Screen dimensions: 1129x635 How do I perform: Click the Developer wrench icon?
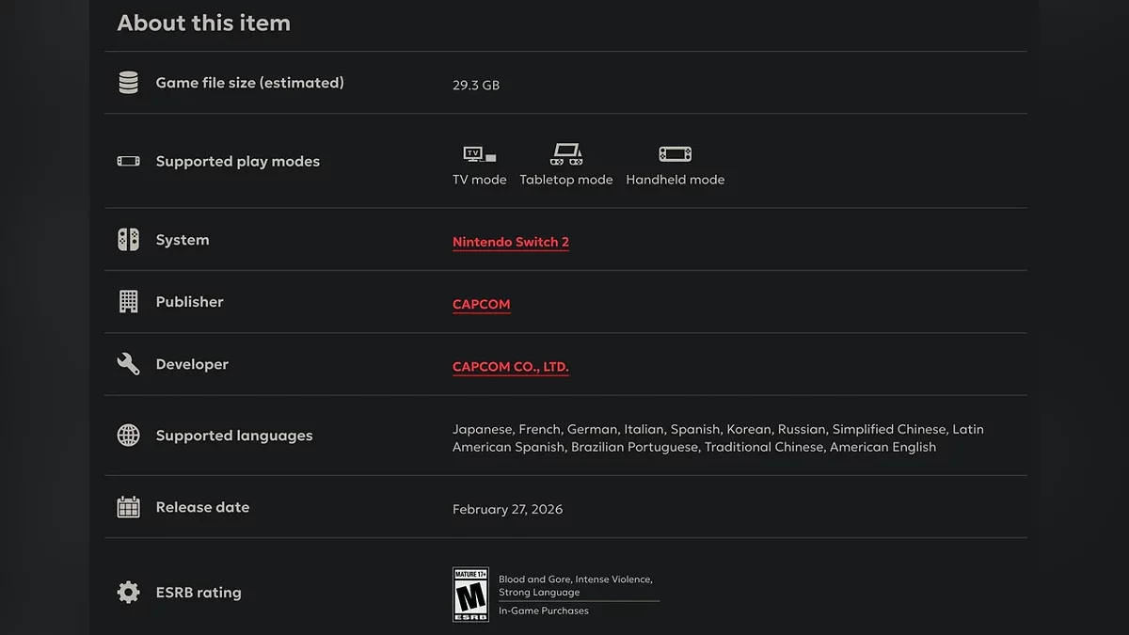click(128, 364)
